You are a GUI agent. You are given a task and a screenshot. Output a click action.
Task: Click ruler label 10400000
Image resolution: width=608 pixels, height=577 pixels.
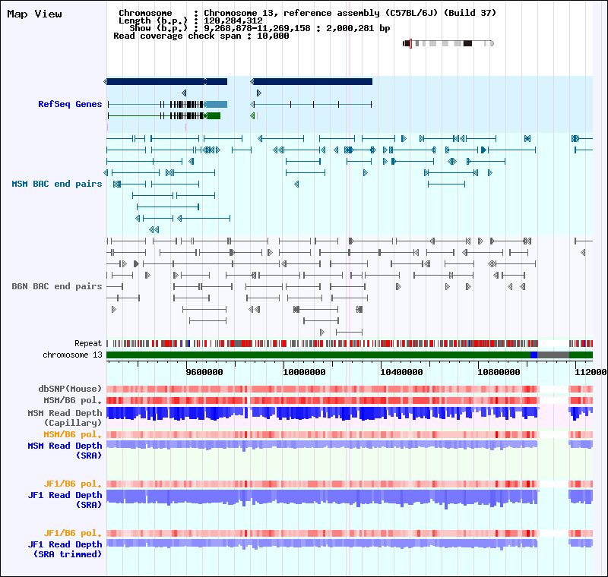pyautogui.click(x=401, y=372)
